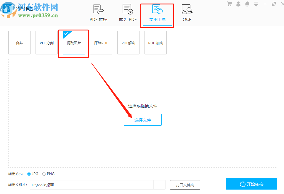Open the 压缩PDF tool card
This screenshot has width=284, height=194.
tap(101, 43)
